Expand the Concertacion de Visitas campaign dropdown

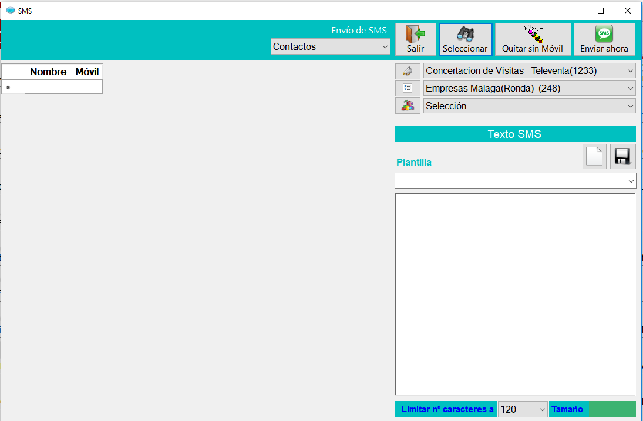click(x=530, y=71)
